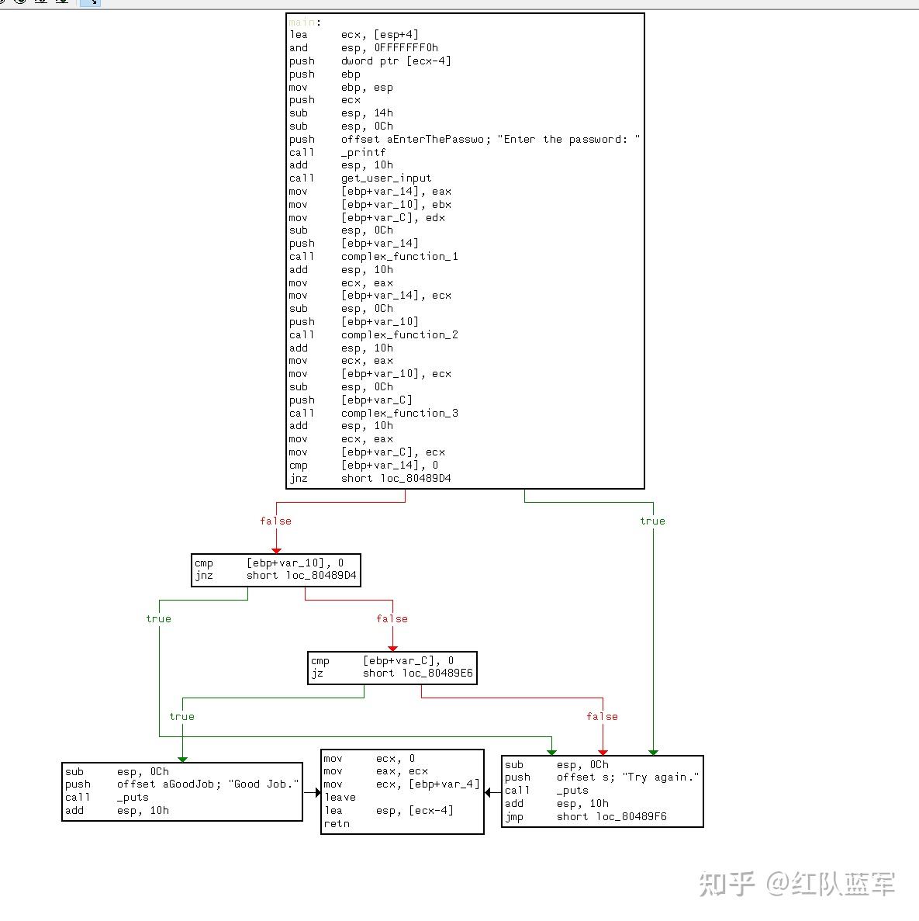Viewport: 919px width, 921px height.
Task: Click the 'push [ebp+var_10]' instruction
Action: click(x=354, y=322)
